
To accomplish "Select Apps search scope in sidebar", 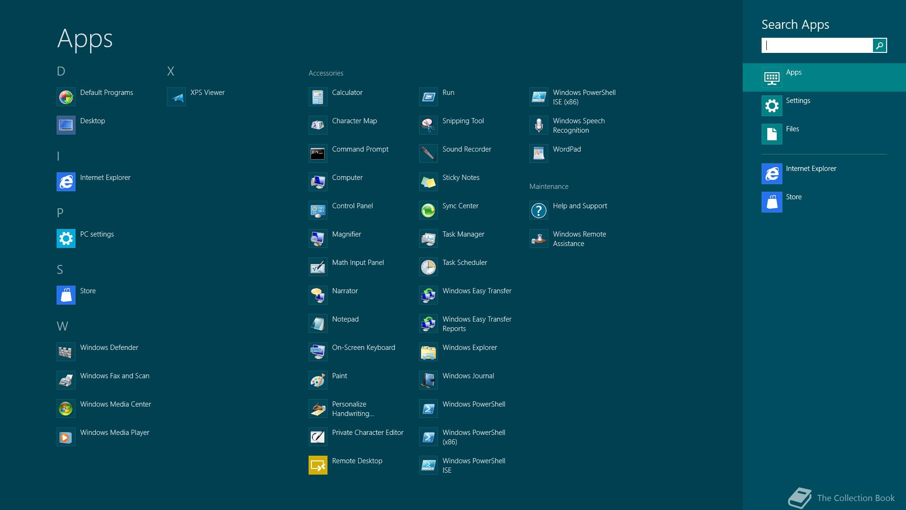I will (x=824, y=77).
